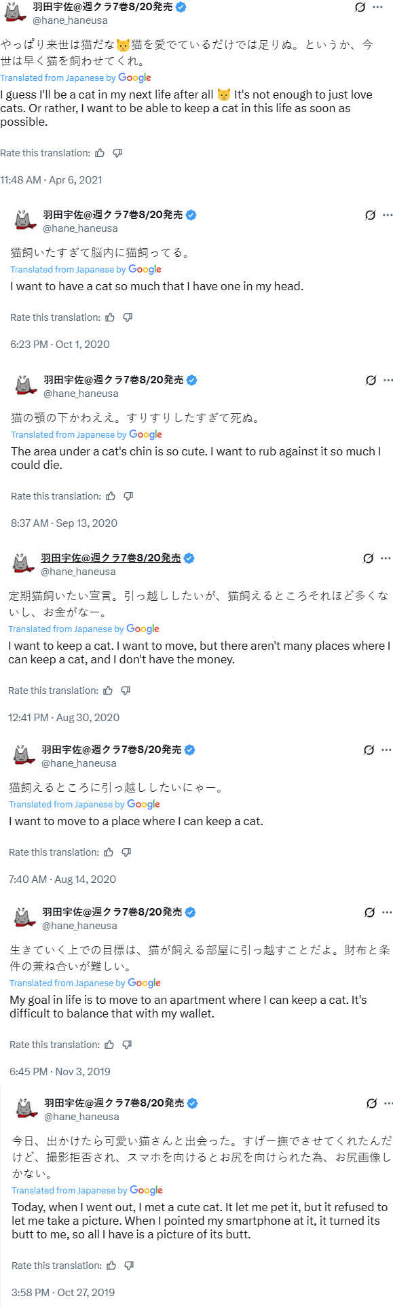
Task: Click the verified badge on the Sep 13, 2020 tweet
Action: [x=192, y=380]
